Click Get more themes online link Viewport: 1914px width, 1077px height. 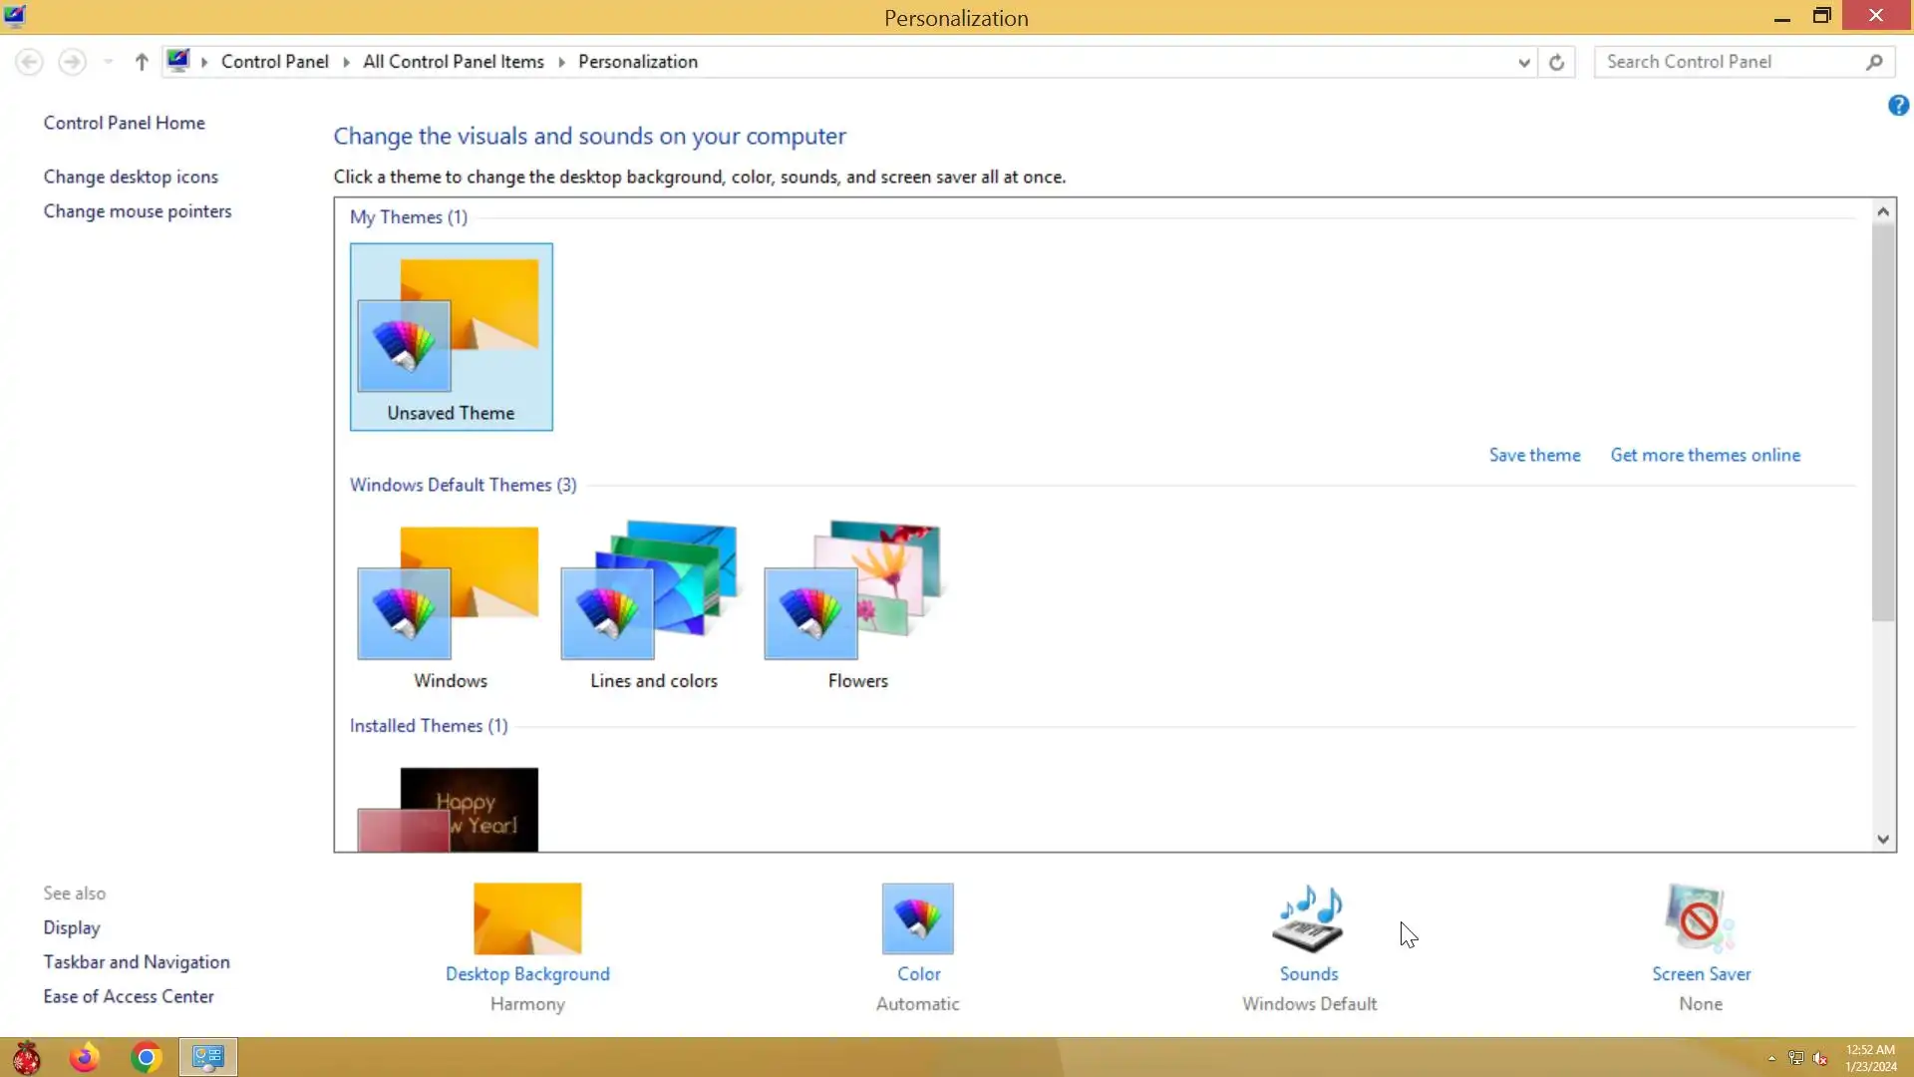click(x=1705, y=455)
